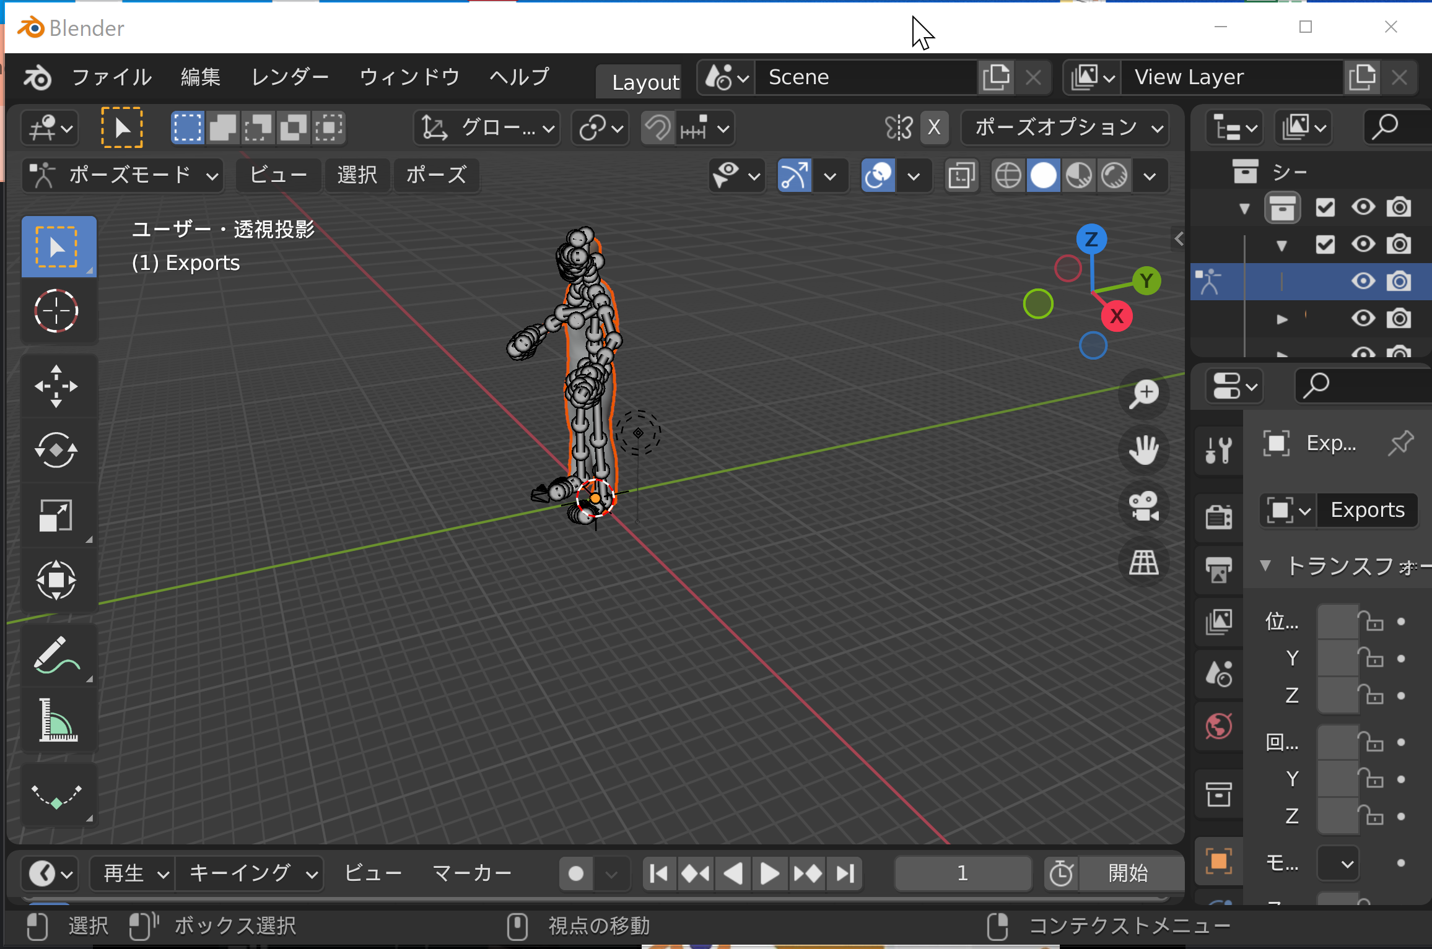Uncheck the first collection's exclude checkbox
The width and height of the screenshot is (1432, 949).
point(1325,207)
